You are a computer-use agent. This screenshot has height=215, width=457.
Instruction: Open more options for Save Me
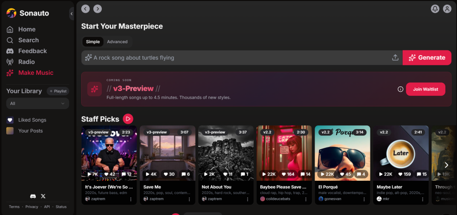(x=189, y=199)
